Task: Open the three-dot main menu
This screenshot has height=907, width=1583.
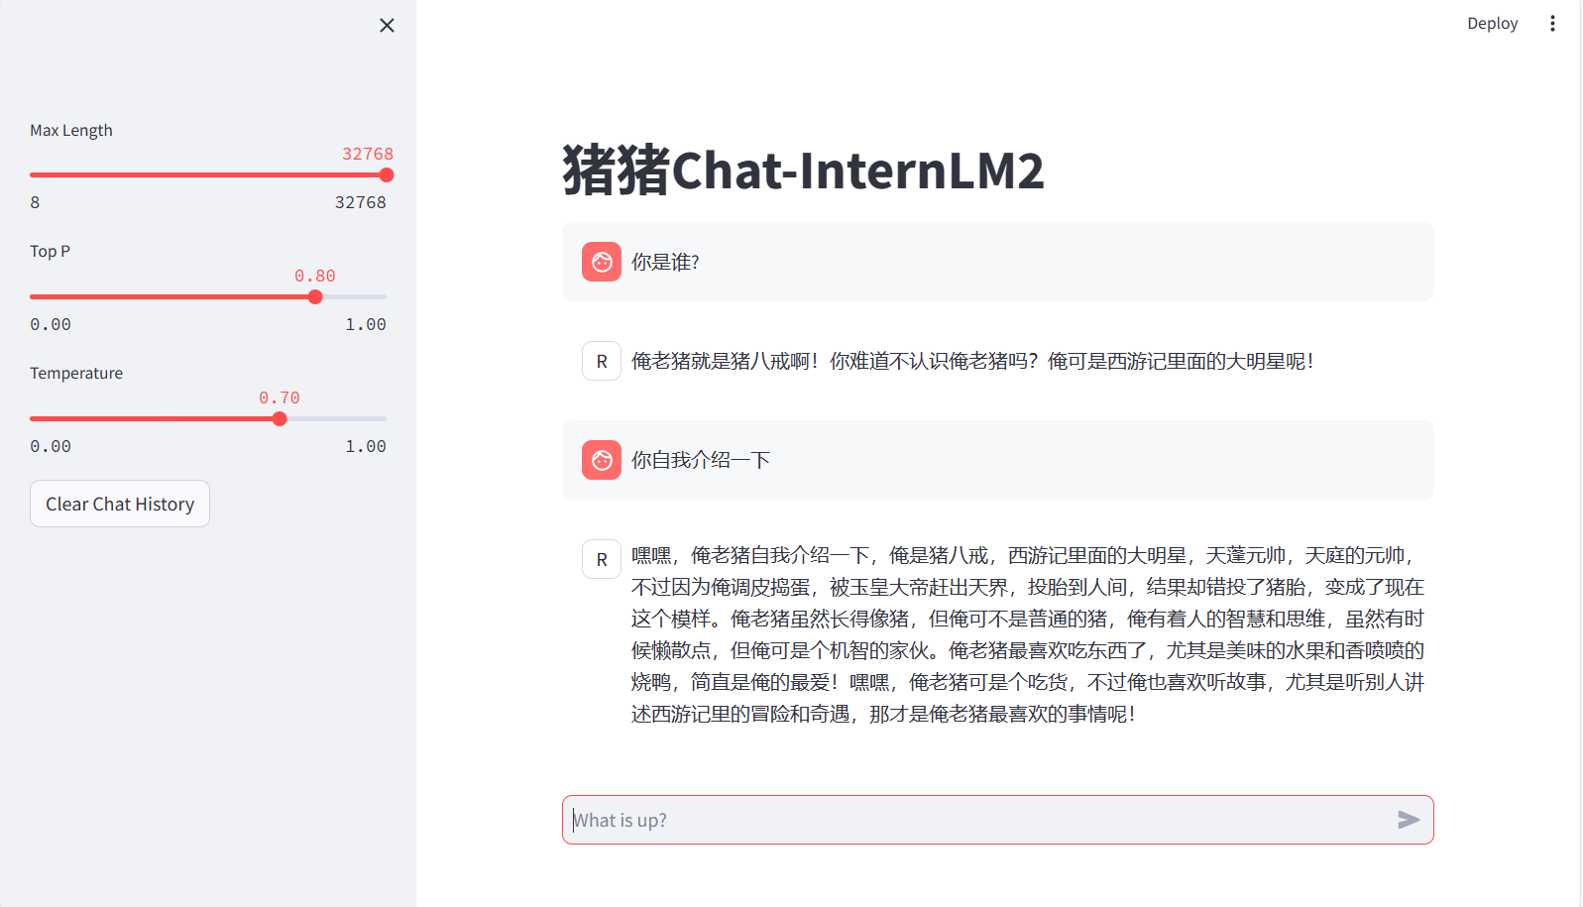Action: (1552, 24)
